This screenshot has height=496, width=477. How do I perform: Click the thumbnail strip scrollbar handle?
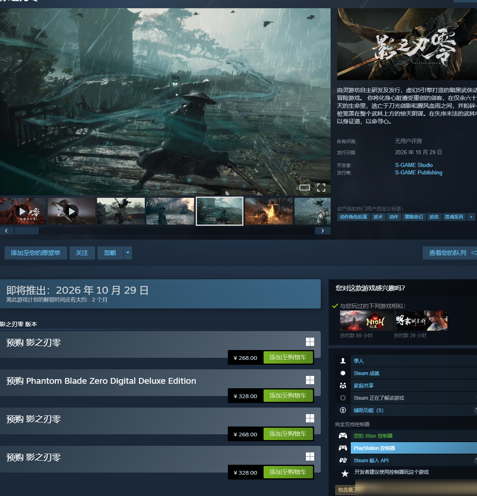(27, 231)
